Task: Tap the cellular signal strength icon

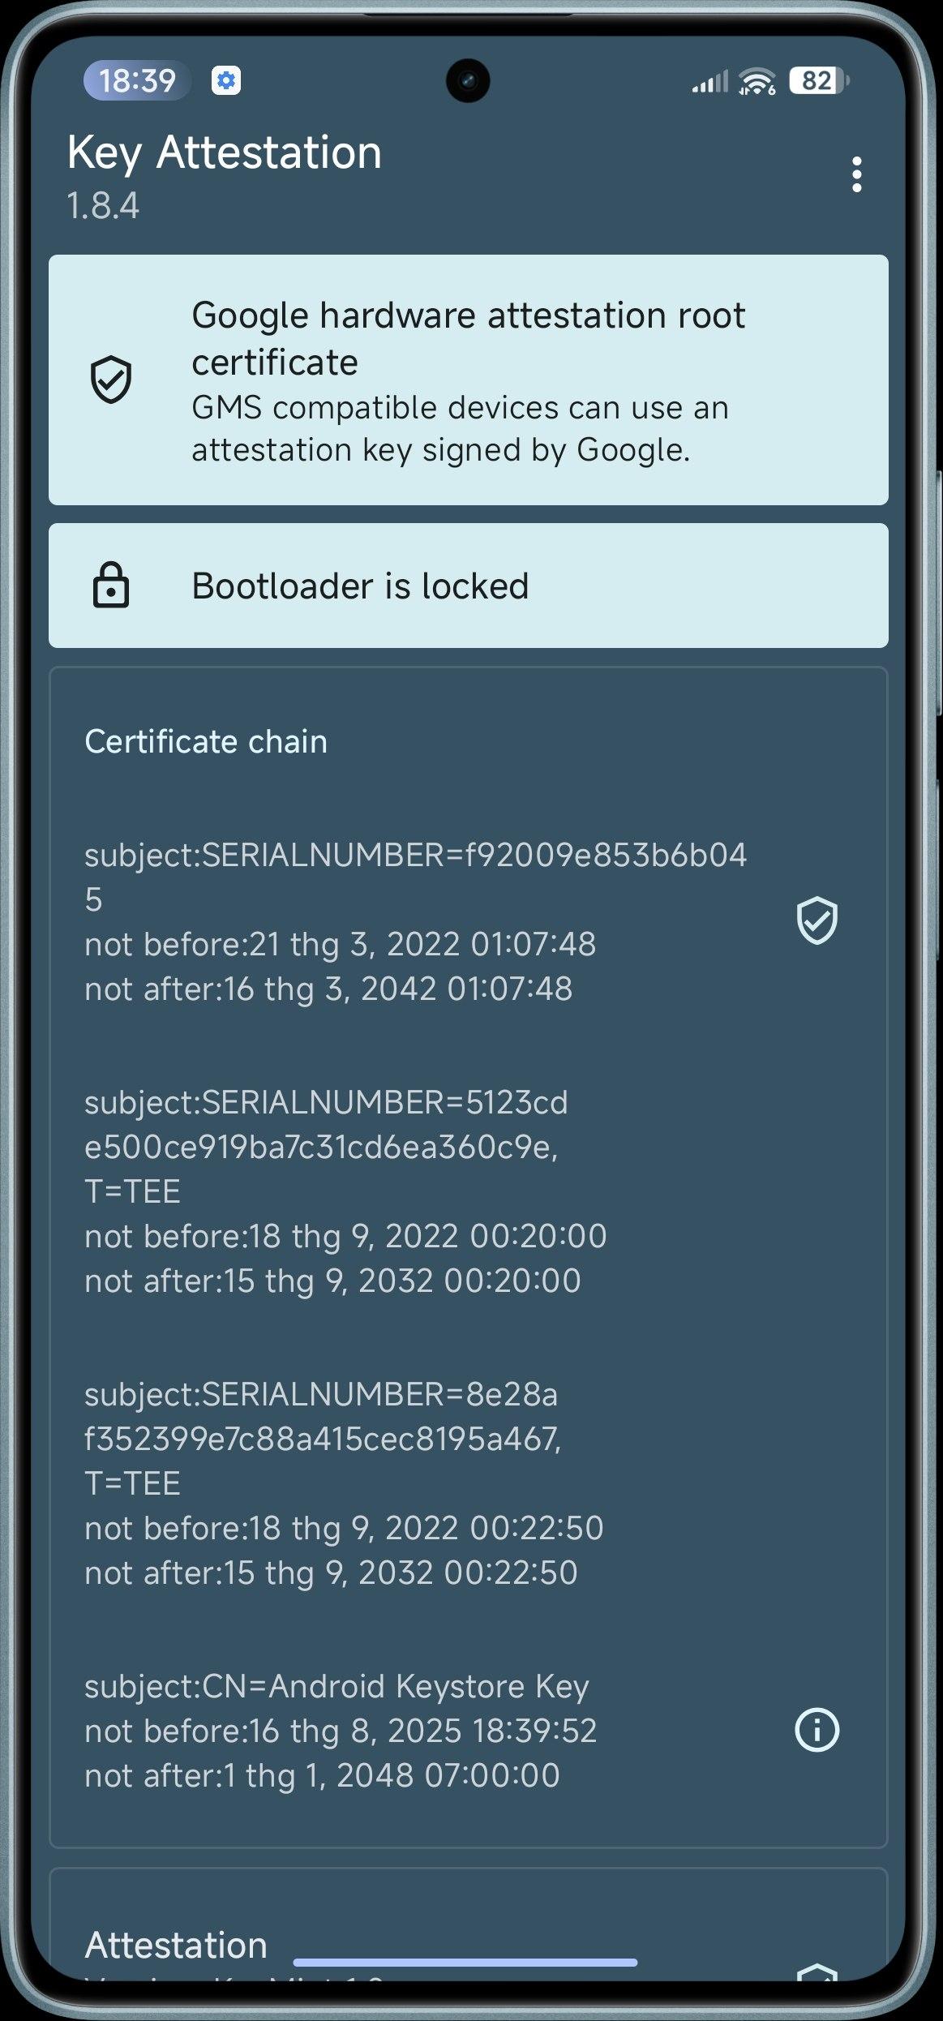Action: coord(709,81)
